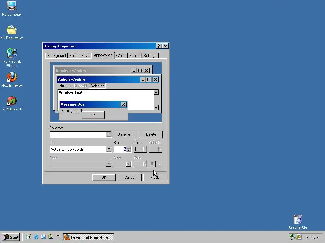Click the Apply button

(x=155, y=178)
